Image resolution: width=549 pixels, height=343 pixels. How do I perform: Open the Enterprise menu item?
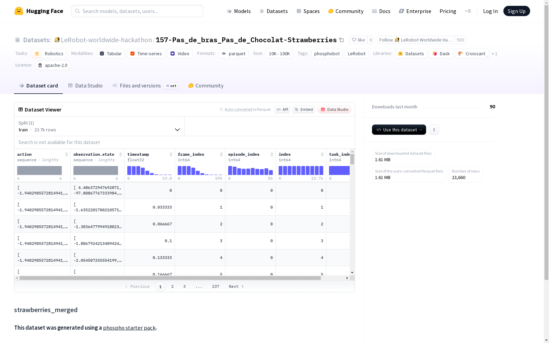(x=415, y=11)
